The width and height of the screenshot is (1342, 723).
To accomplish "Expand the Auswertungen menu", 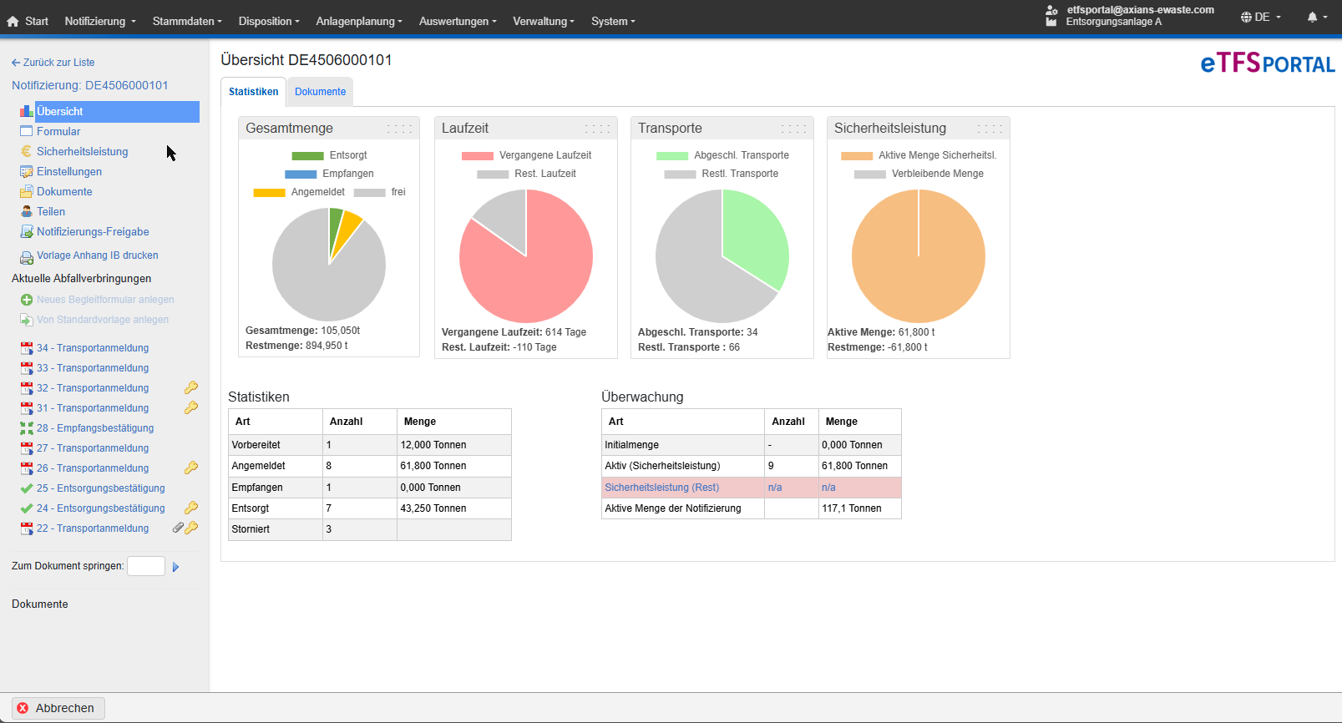I will [457, 22].
